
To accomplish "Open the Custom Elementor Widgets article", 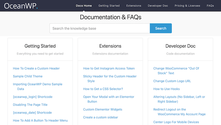I will 103,109.
